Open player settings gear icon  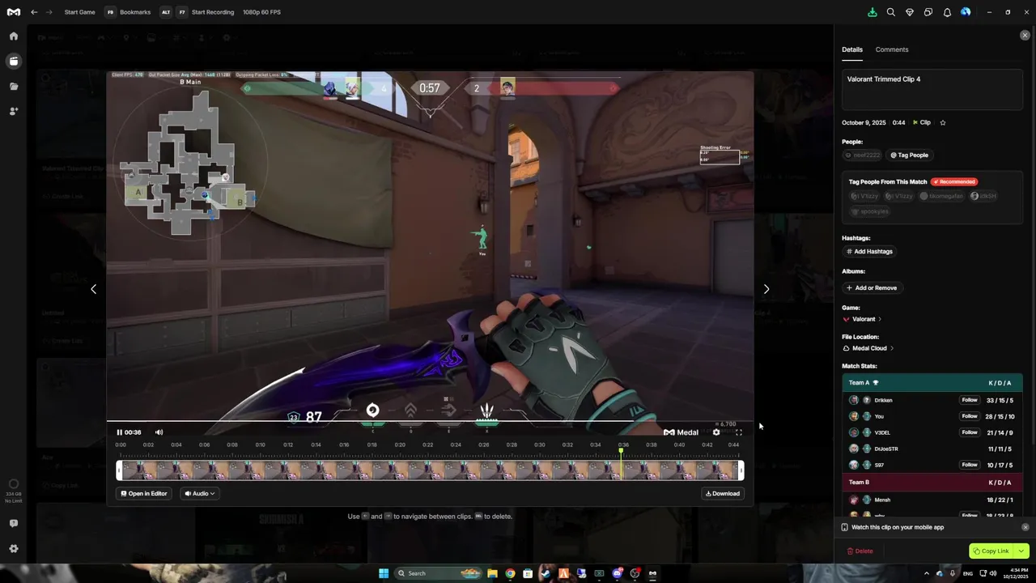716,432
